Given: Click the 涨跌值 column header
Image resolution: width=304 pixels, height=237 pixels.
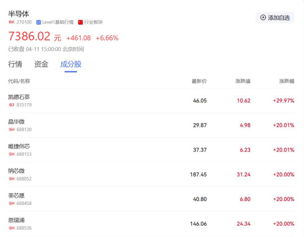Looking at the screenshot, I should (243, 81).
